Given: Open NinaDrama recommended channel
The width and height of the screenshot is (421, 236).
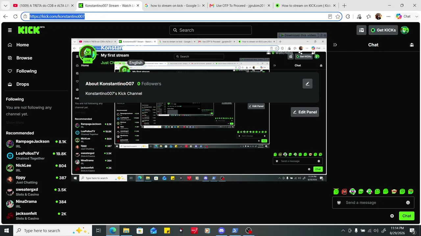Looking at the screenshot, I should click(36, 204).
